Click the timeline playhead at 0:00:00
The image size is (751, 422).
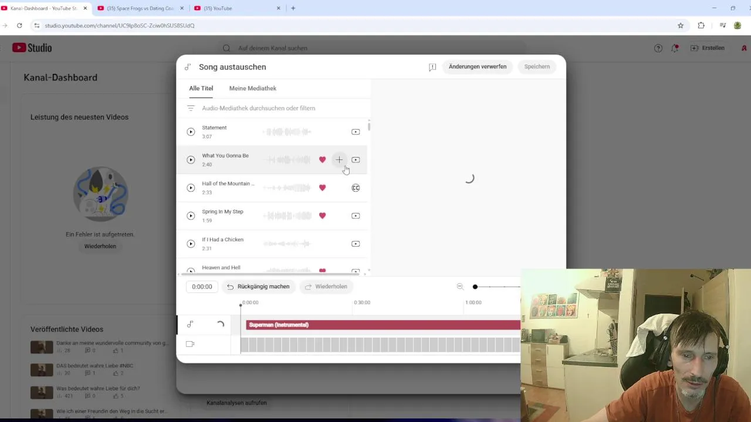[241, 305]
